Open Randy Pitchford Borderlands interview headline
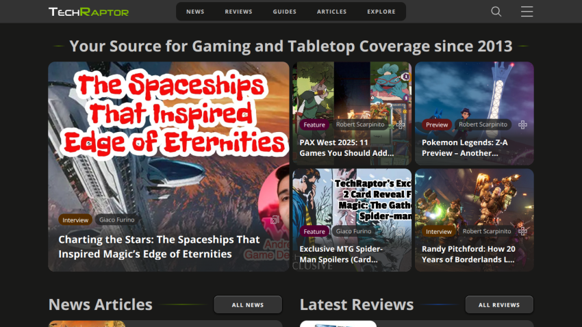Image resolution: width=582 pixels, height=327 pixels. tap(468, 254)
